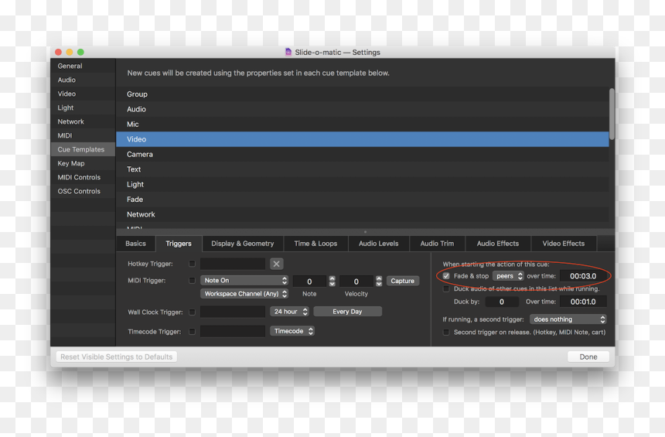Toggle Duck audio of other cues checkbox

[x=446, y=289]
